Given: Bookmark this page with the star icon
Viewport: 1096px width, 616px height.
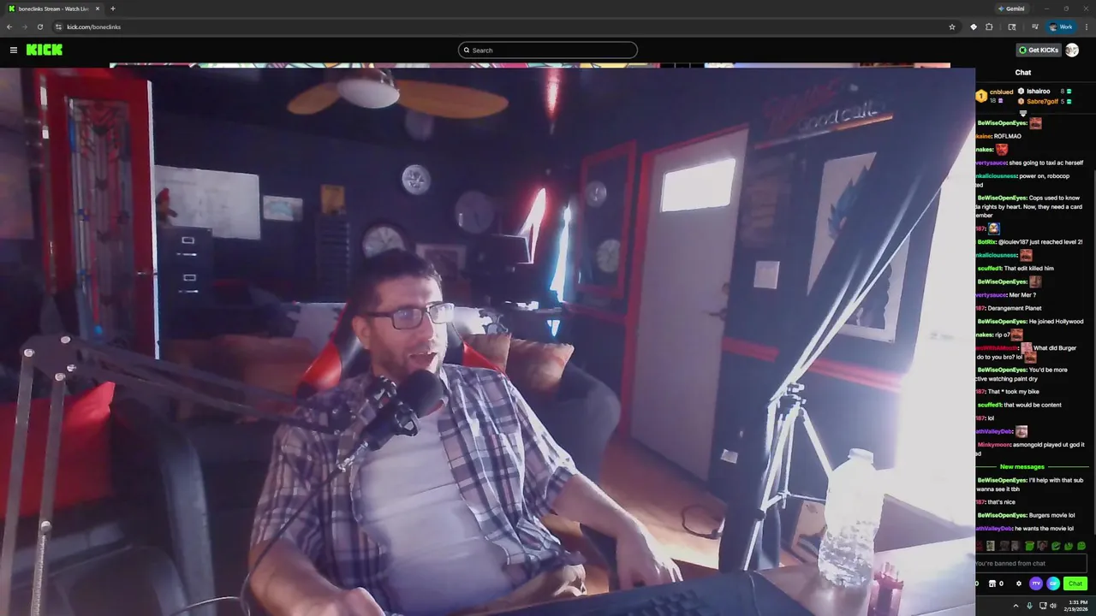Looking at the screenshot, I should (x=952, y=27).
